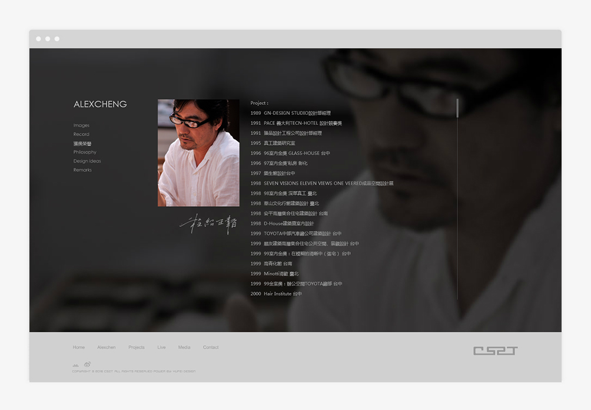The image size is (591, 410).
Task: Open Media from footer navigation
Action: click(184, 348)
